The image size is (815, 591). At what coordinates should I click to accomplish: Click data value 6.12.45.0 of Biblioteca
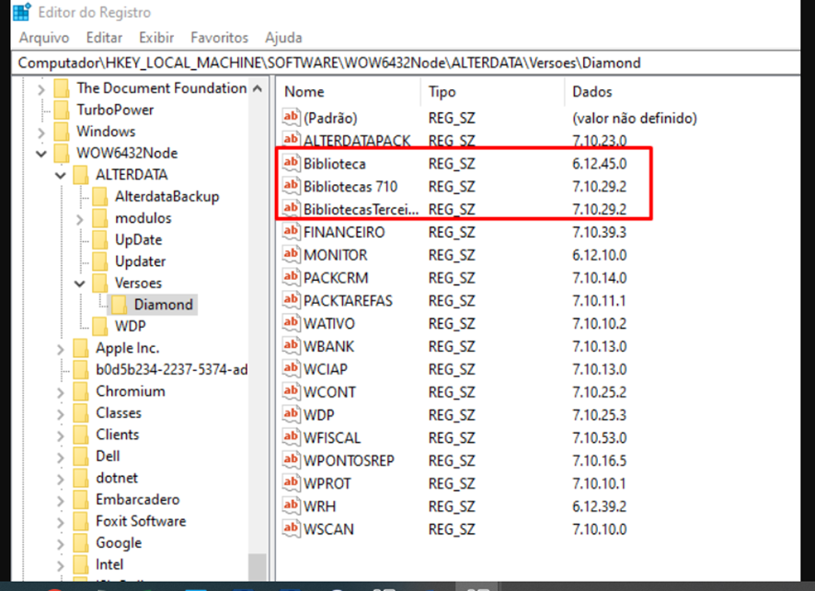tap(600, 164)
